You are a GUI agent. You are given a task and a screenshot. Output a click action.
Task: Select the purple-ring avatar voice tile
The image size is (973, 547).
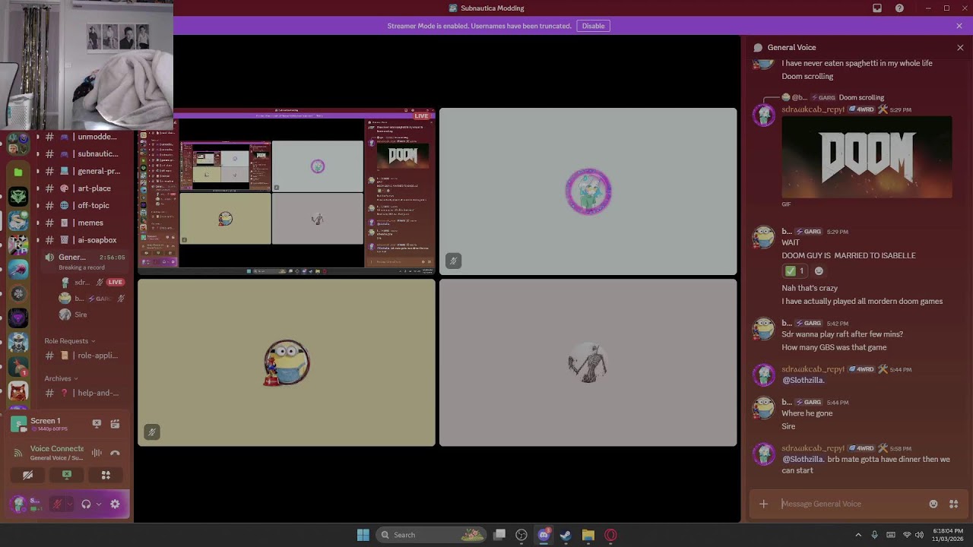(588, 191)
